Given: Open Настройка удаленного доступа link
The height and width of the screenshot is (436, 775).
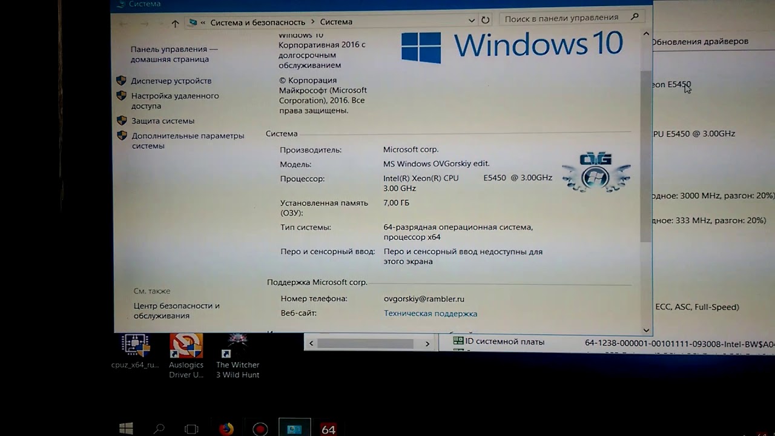Looking at the screenshot, I should tap(175, 101).
